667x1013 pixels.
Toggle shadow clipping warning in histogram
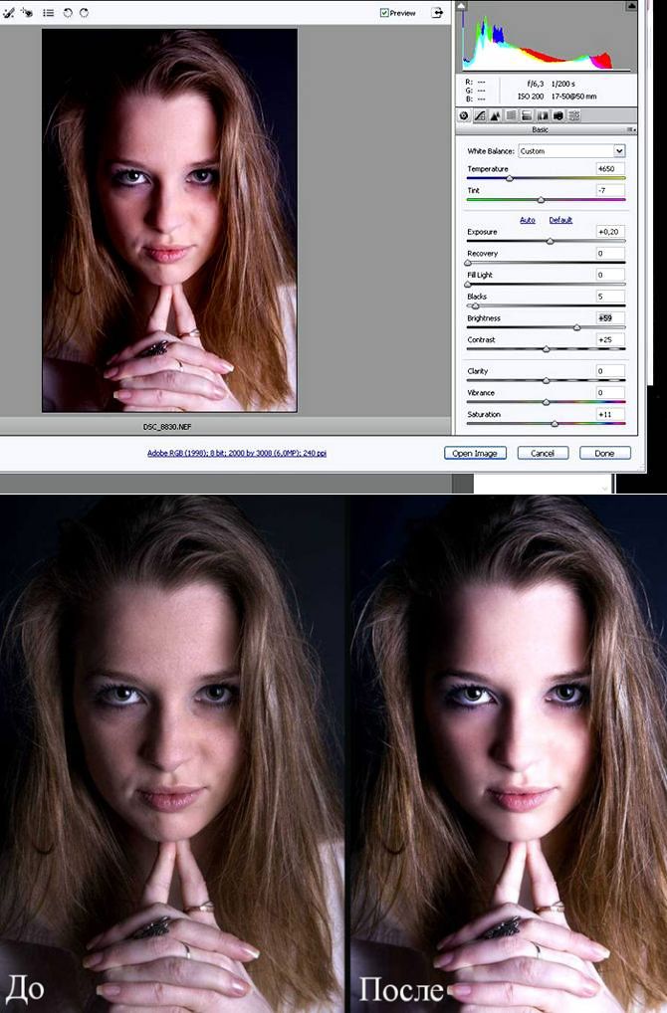coord(462,6)
